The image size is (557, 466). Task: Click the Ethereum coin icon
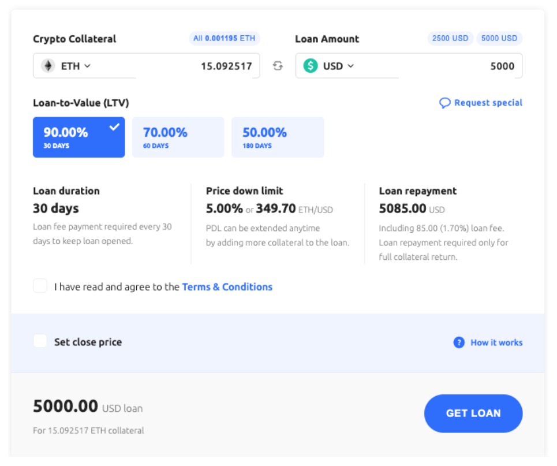[x=47, y=66]
